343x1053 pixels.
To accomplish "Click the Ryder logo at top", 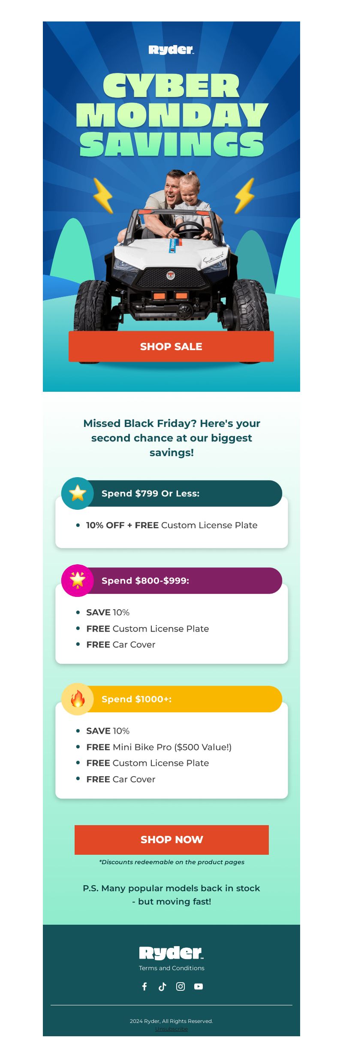I will click(171, 50).
